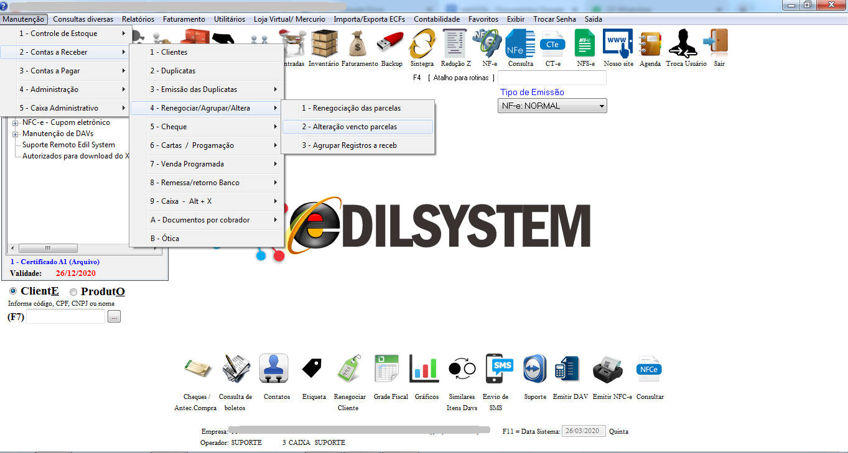Screen dimensions: 848x453
Task: Click the ellipsis search button beside F7 field
Action: tap(114, 317)
